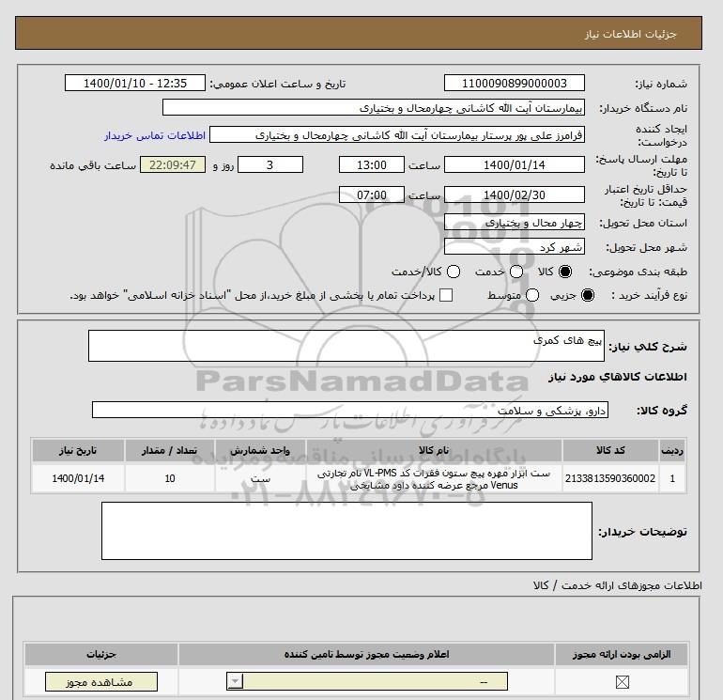Choose the متوسط purchase type radio
This screenshot has width=723, height=700.
[x=532, y=295]
